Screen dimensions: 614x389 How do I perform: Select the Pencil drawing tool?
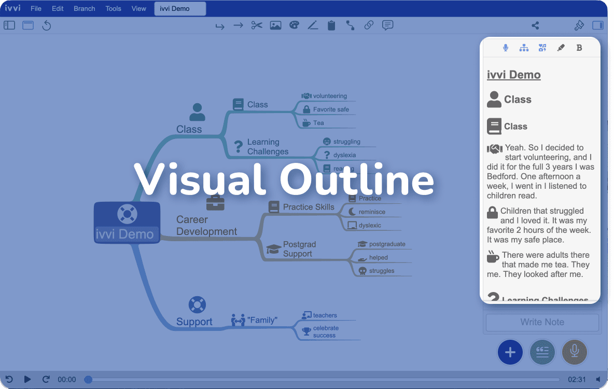coord(313,25)
